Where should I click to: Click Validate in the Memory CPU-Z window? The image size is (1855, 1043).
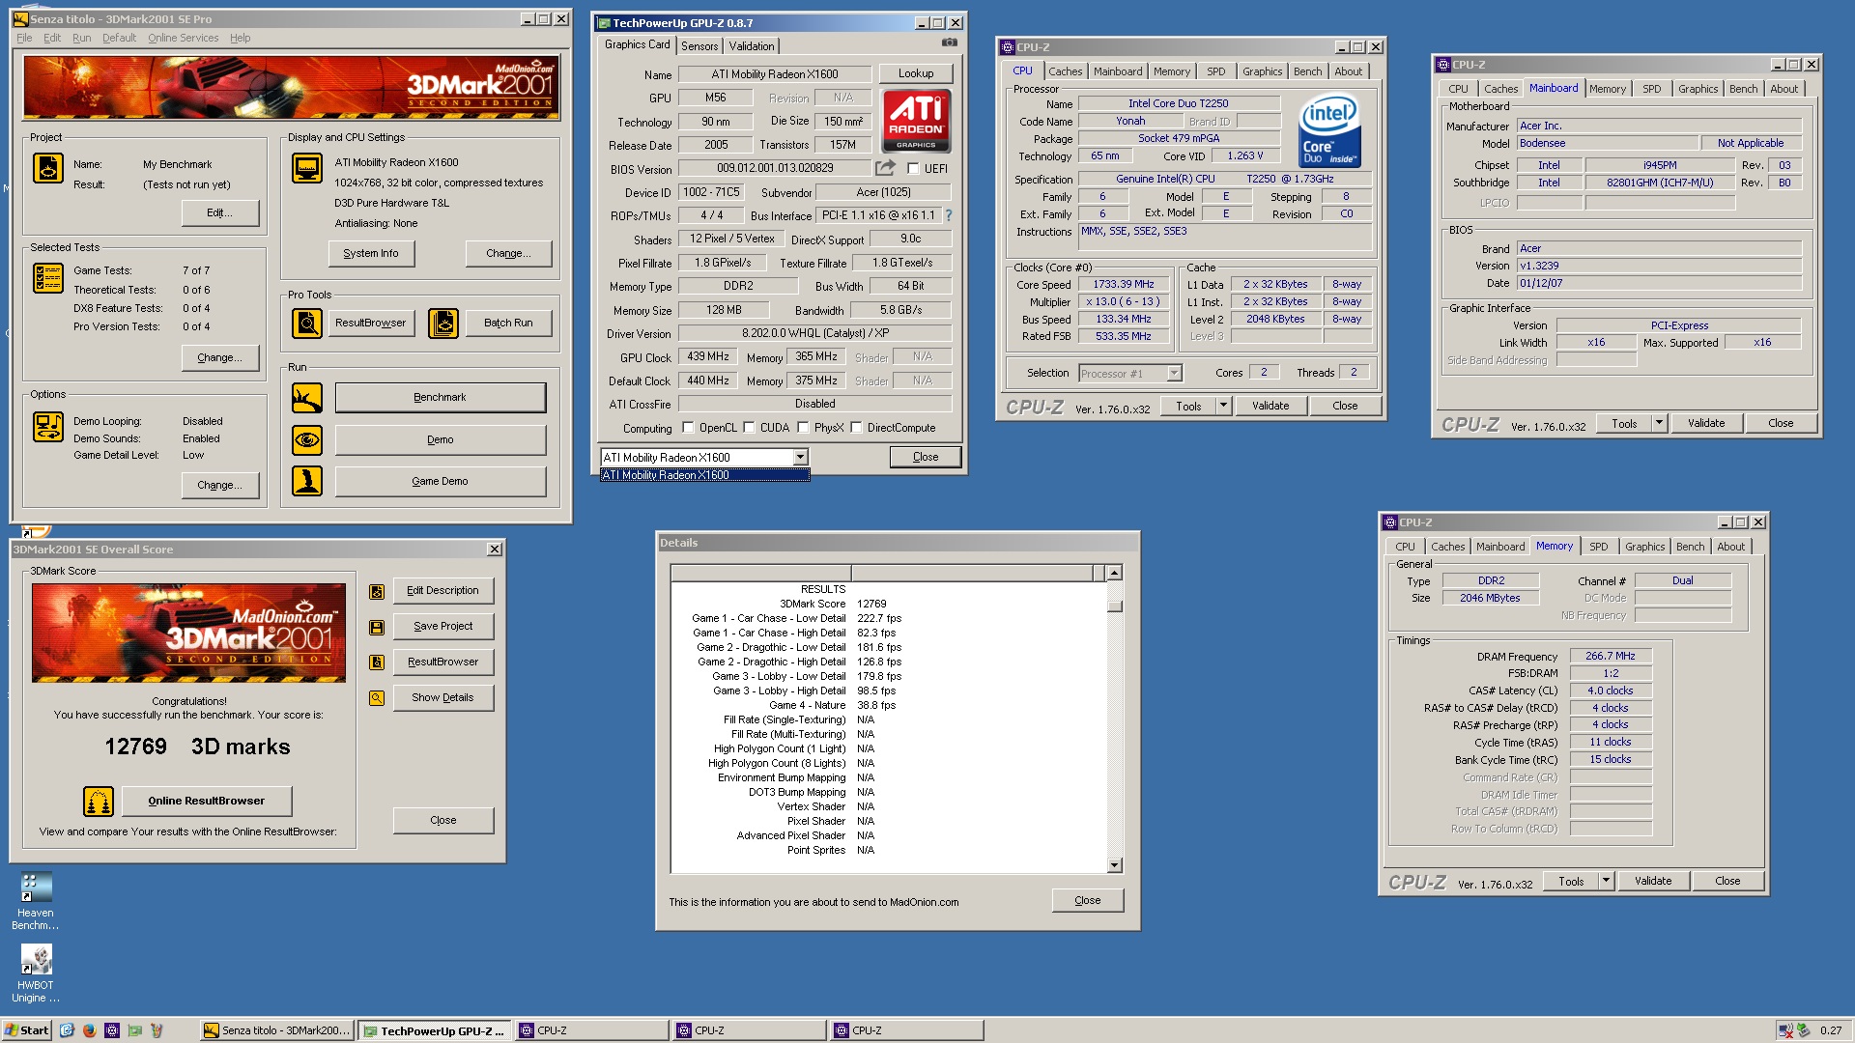(x=1653, y=881)
